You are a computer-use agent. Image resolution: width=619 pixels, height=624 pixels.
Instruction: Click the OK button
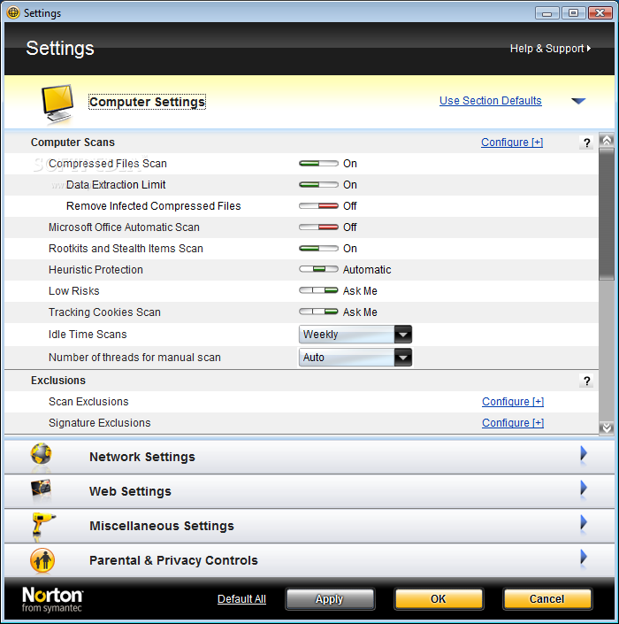coord(439,599)
